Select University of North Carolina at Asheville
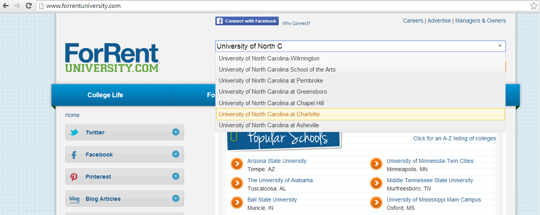 click(360, 125)
